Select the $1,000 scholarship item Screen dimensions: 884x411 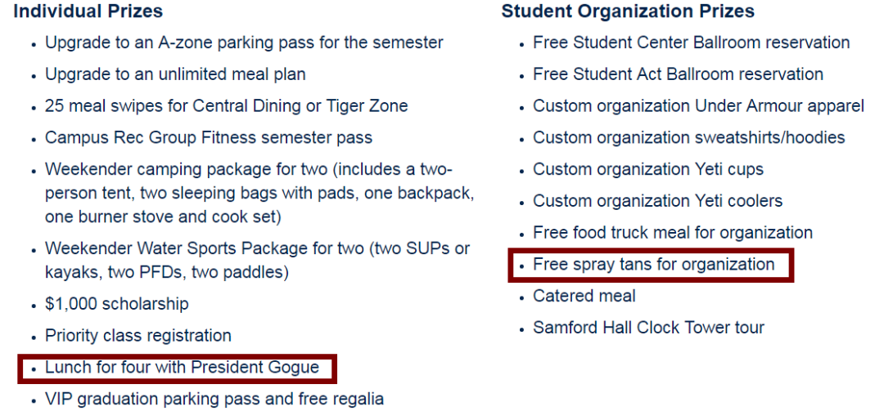click(117, 304)
